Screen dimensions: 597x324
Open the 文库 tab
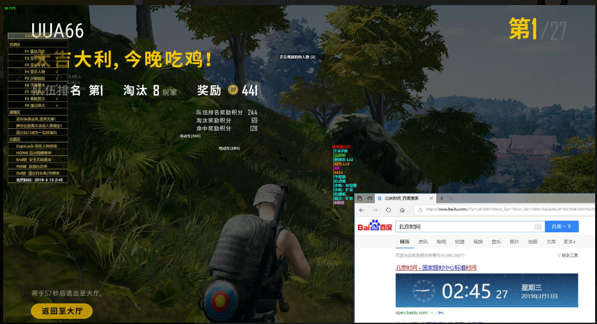[x=551, y=241]
